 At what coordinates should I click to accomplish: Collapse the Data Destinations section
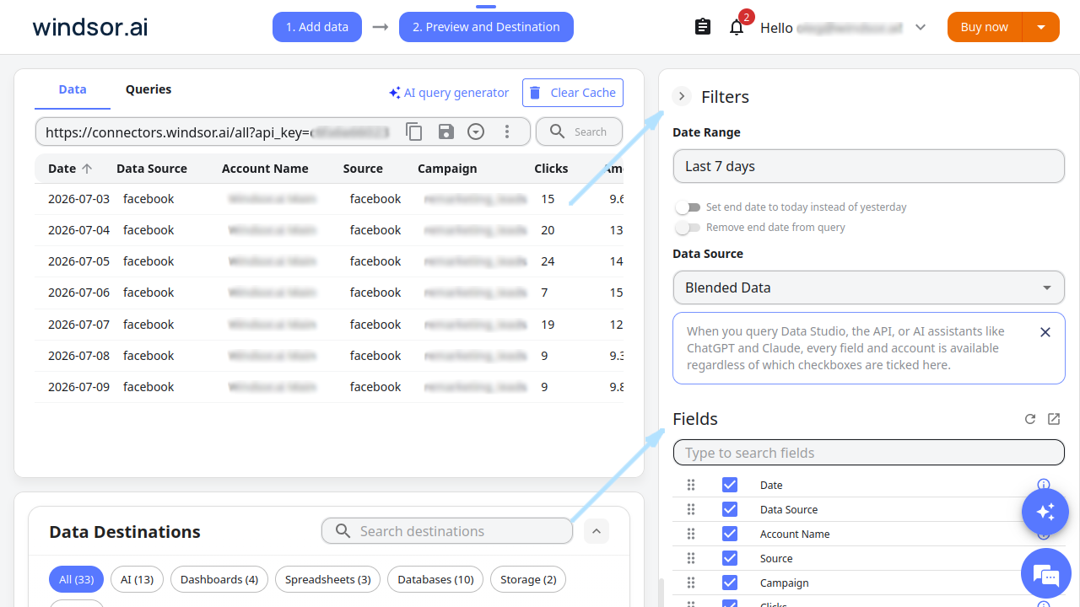point(597,531)
